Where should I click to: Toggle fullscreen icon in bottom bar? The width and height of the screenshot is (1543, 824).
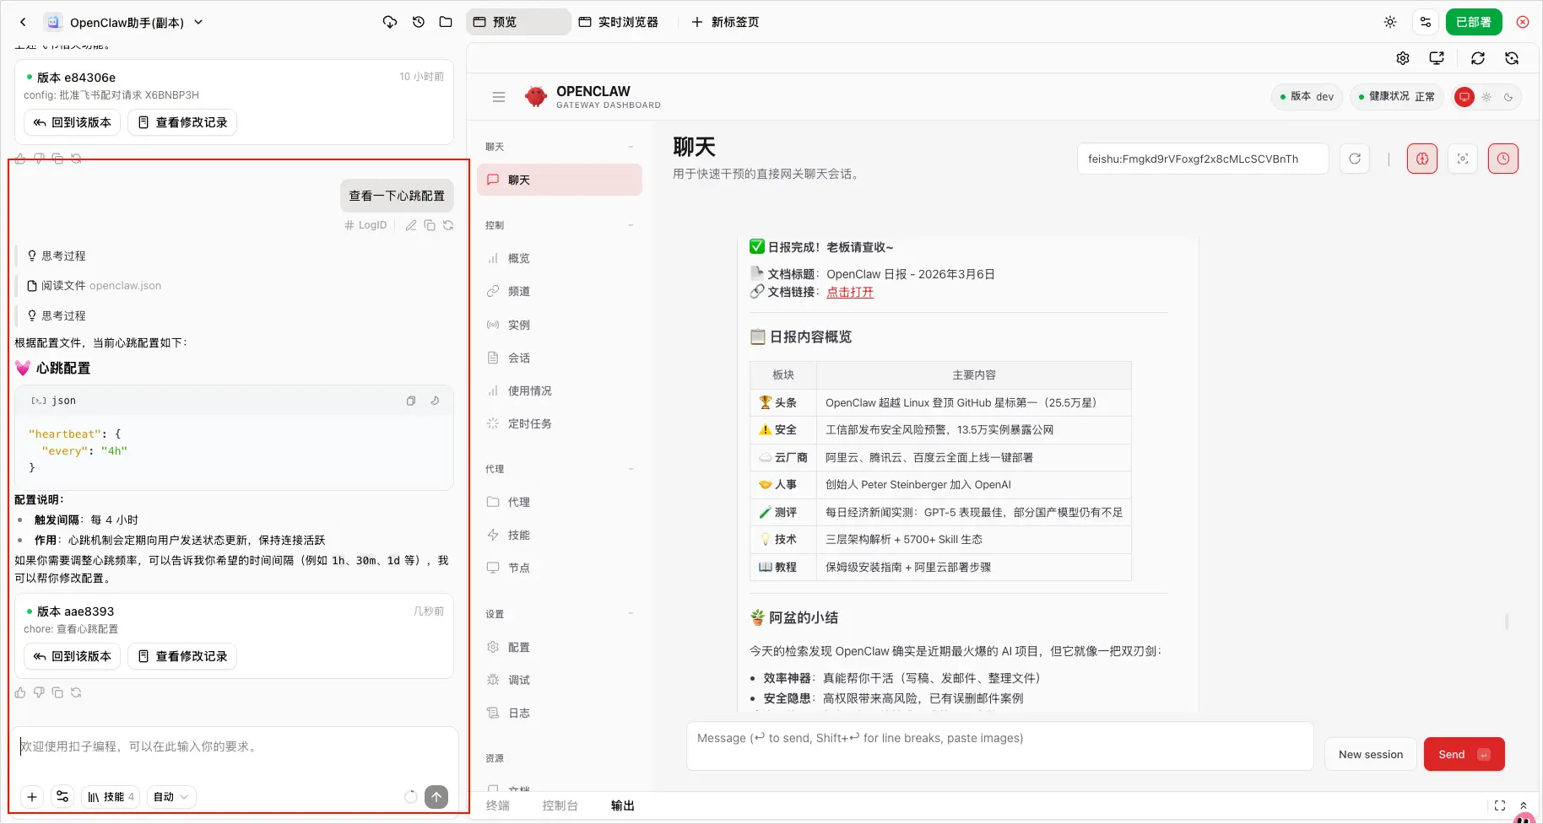[x=1500, y=805]
